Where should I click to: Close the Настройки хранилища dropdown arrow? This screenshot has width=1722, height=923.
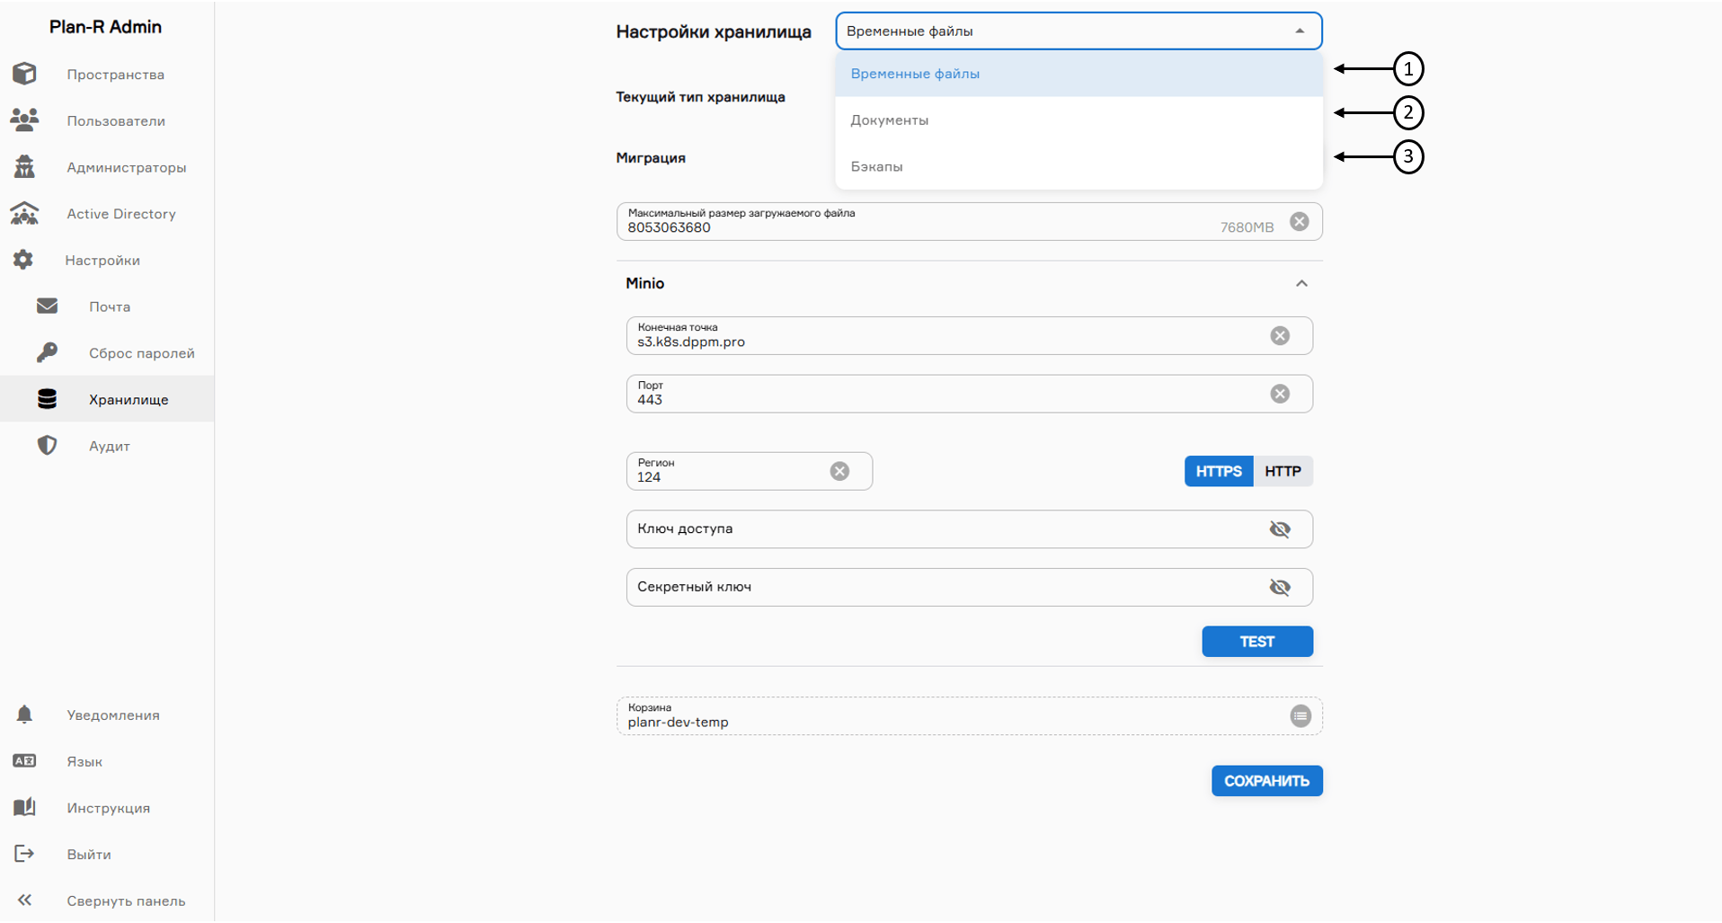pos(1300,31)
